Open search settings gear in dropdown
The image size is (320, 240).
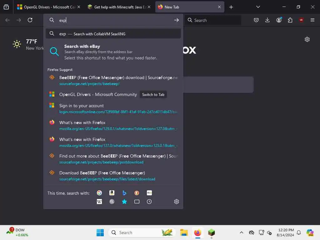[x=177, y=202]
